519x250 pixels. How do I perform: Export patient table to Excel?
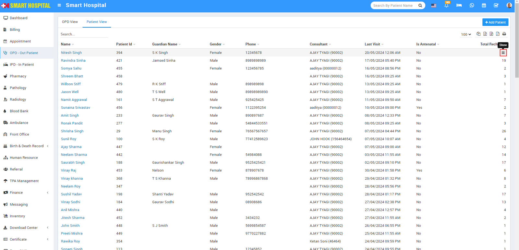point(485,34)
